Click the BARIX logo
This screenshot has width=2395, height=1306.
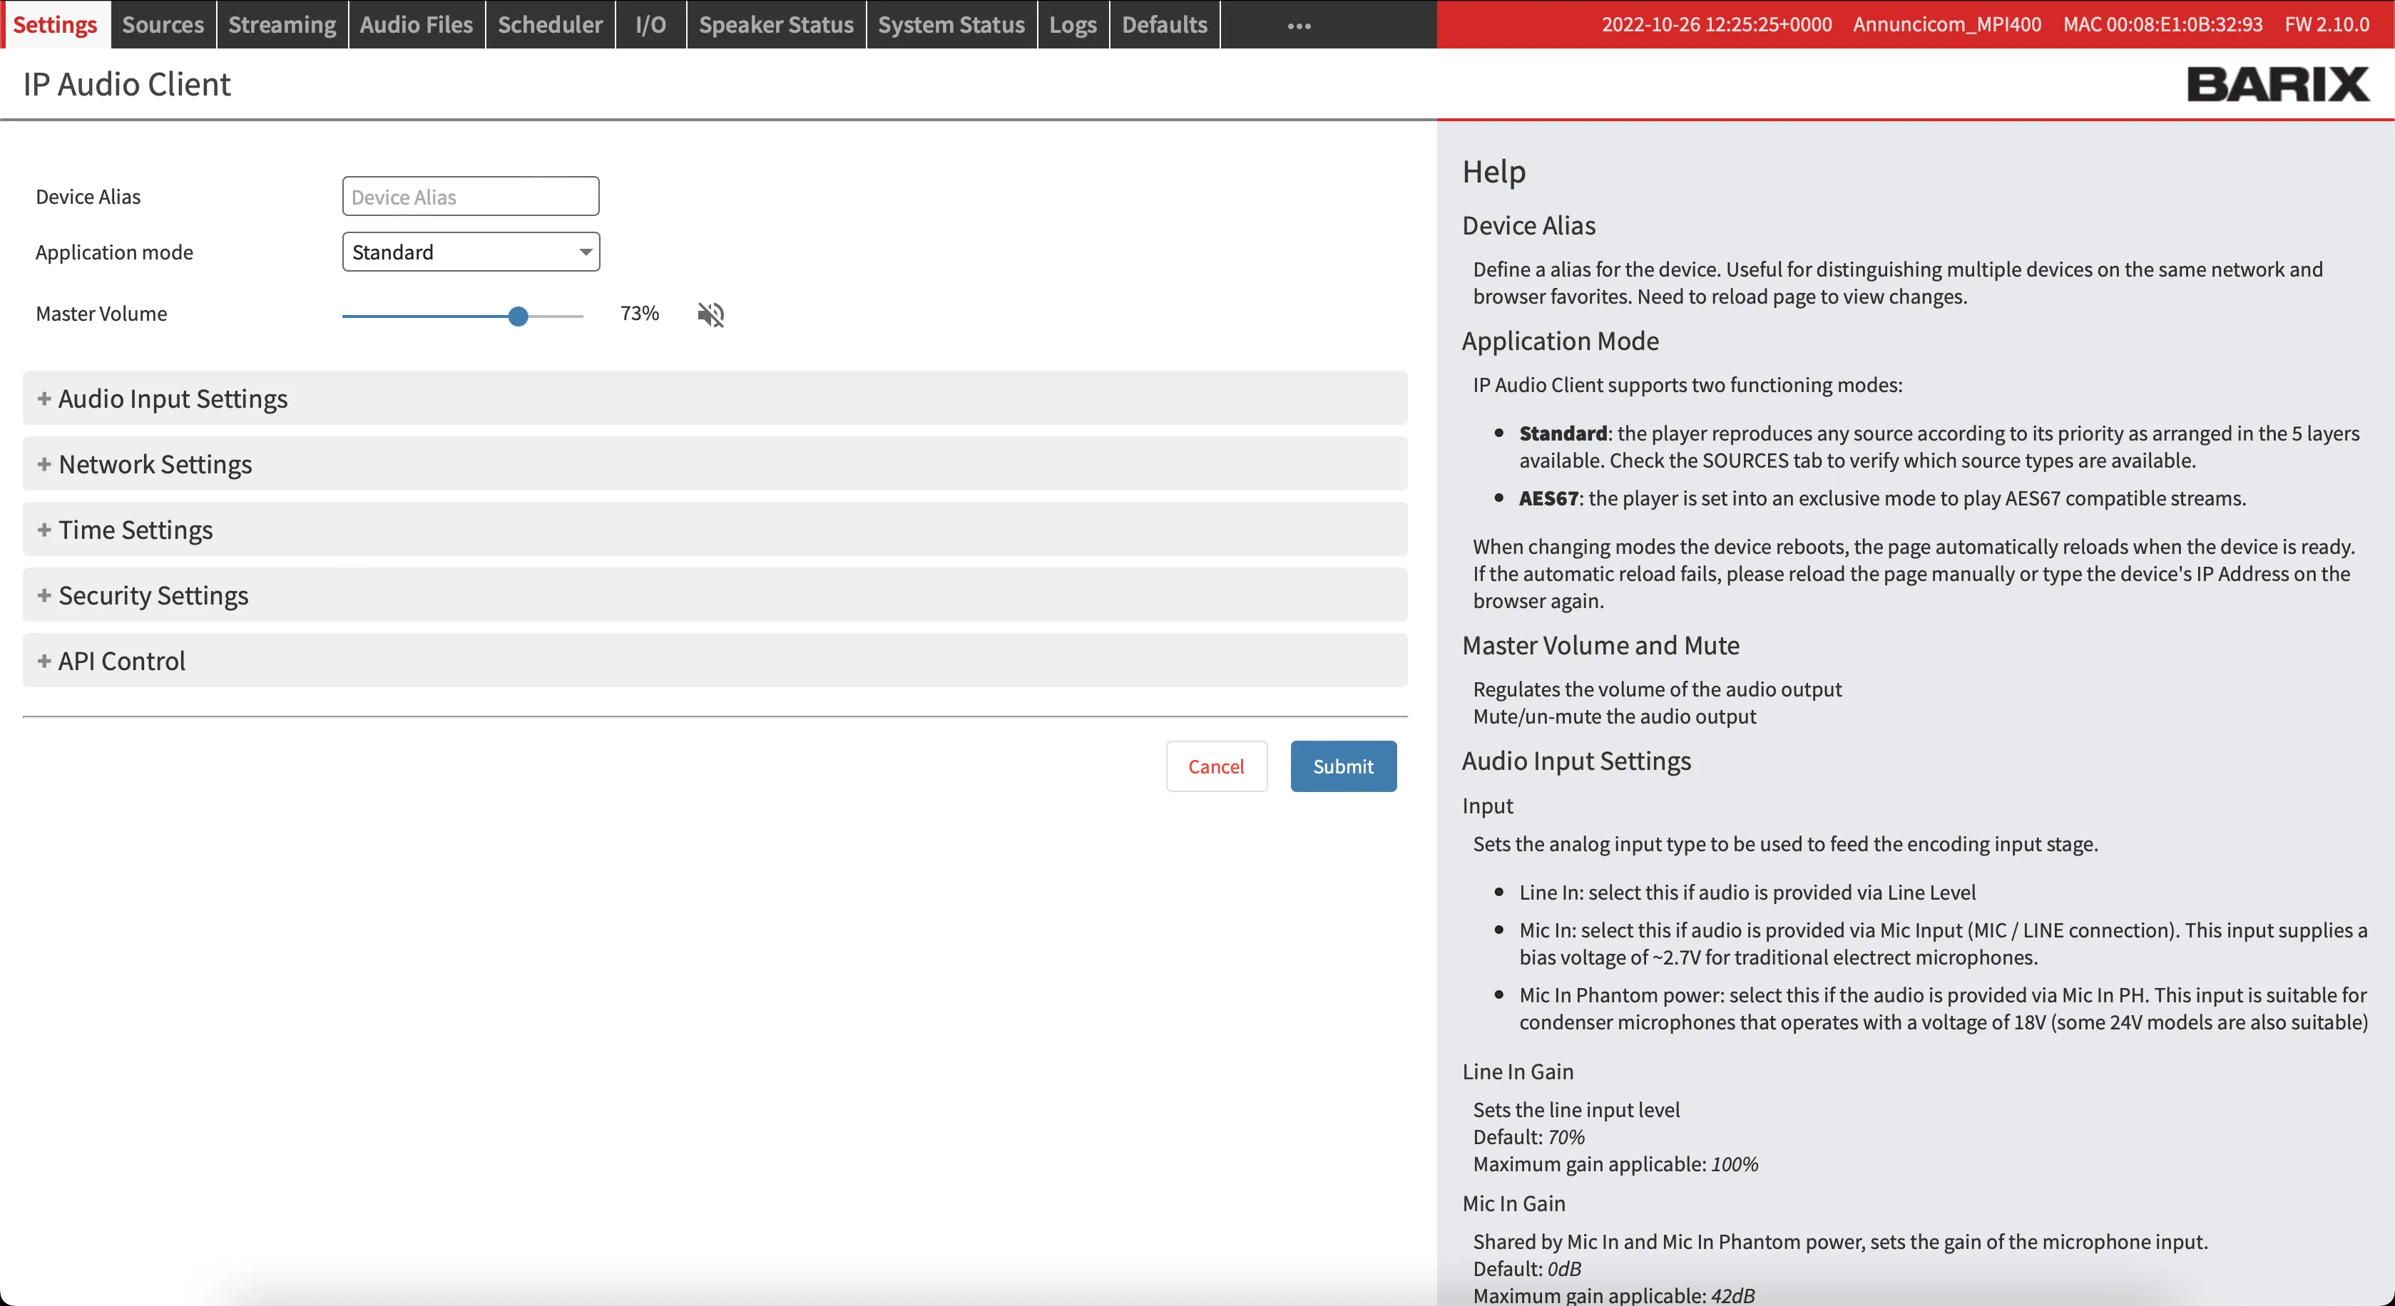tap(2278, 83)
